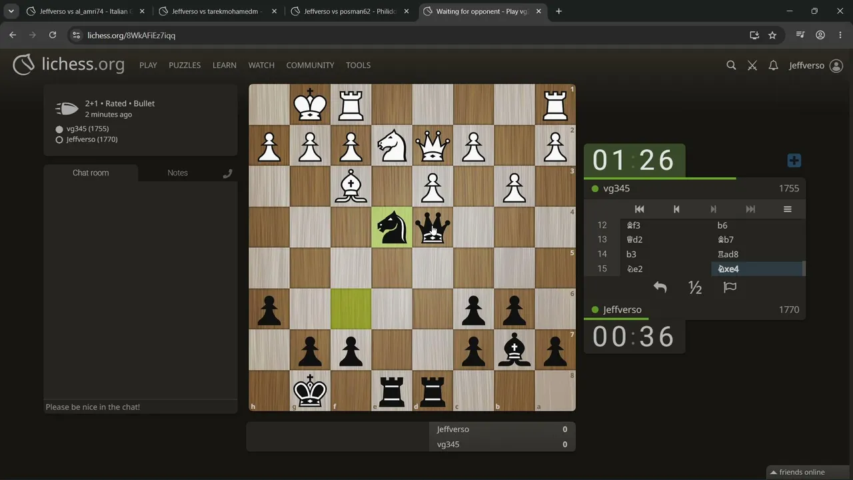853x480 pixels.
Task: Step back one move
Action: [676, 209]
